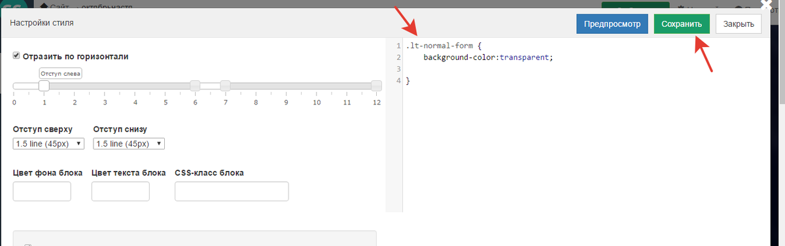Open the Цвет текста блока color field
785x246 pixels.
tap(120, 191)
